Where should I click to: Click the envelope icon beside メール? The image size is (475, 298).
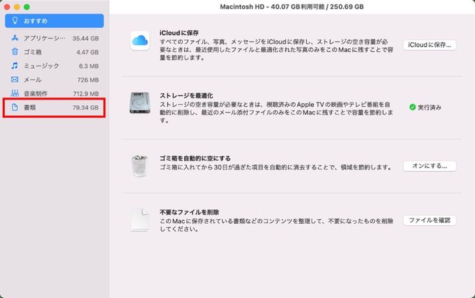click(15, 79)
